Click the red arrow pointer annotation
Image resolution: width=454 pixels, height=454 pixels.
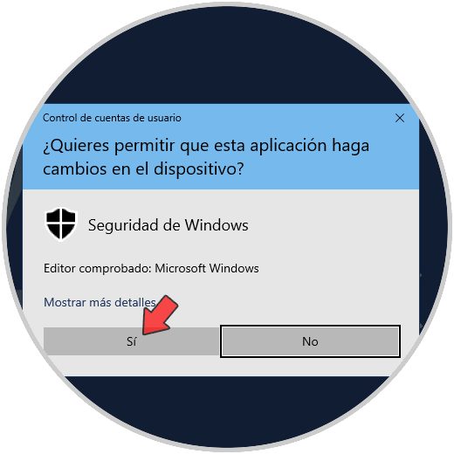pyautogui.click(x=160, y=315)
